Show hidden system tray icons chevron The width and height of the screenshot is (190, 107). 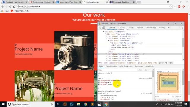click(162, 104)
